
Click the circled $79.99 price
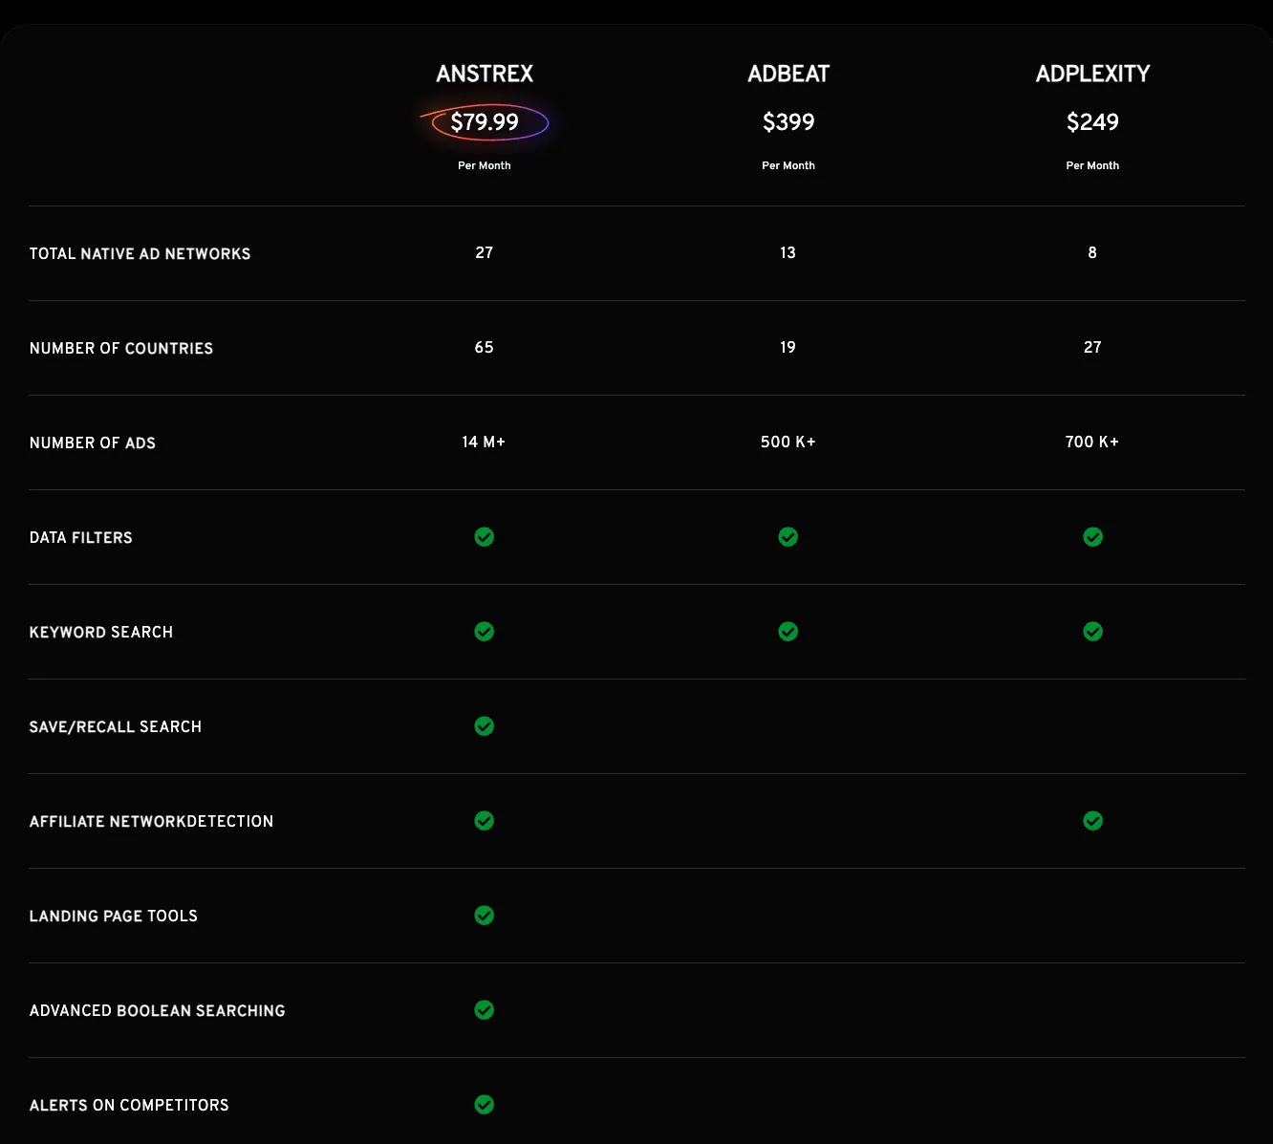point(485,122)
